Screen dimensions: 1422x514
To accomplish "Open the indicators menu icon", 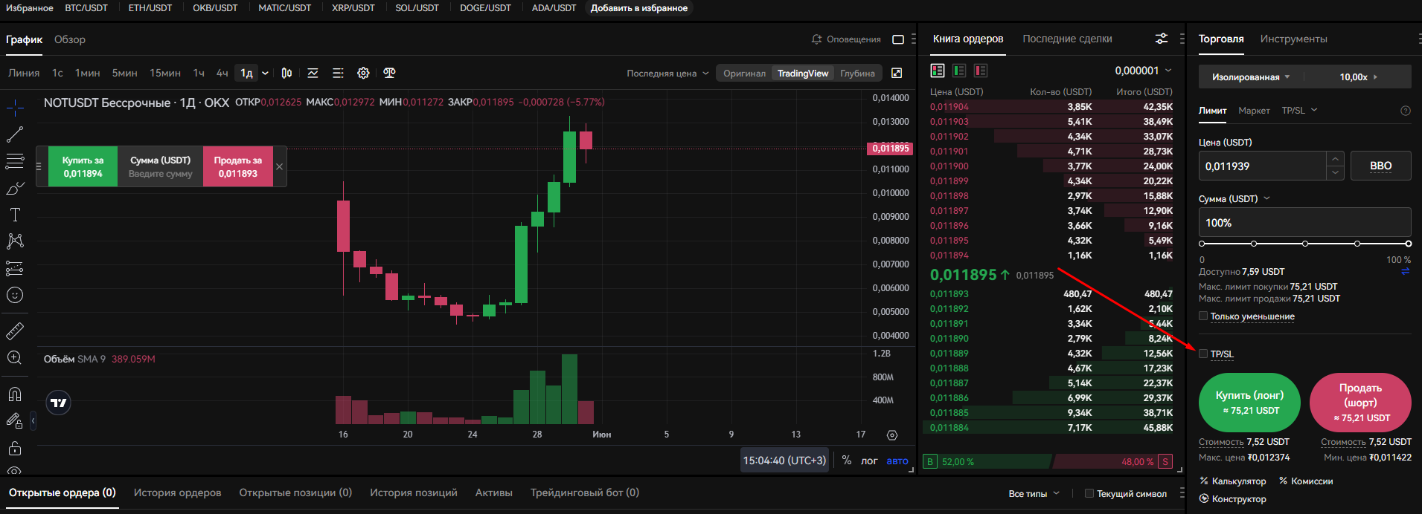I will 313,73.
